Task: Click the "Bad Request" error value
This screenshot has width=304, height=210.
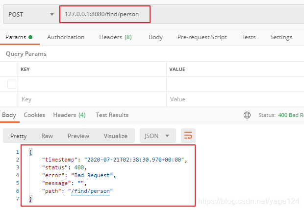Action: (x=92, y=175)
